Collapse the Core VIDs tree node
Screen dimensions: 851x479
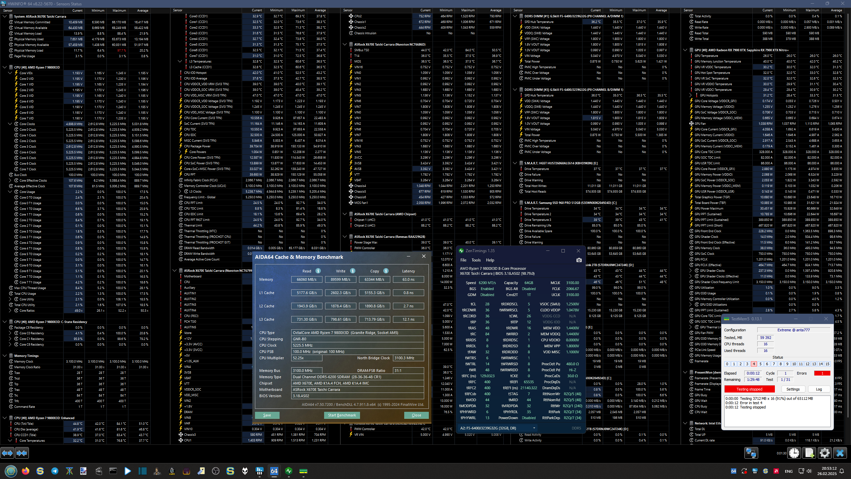coord(10,73)
